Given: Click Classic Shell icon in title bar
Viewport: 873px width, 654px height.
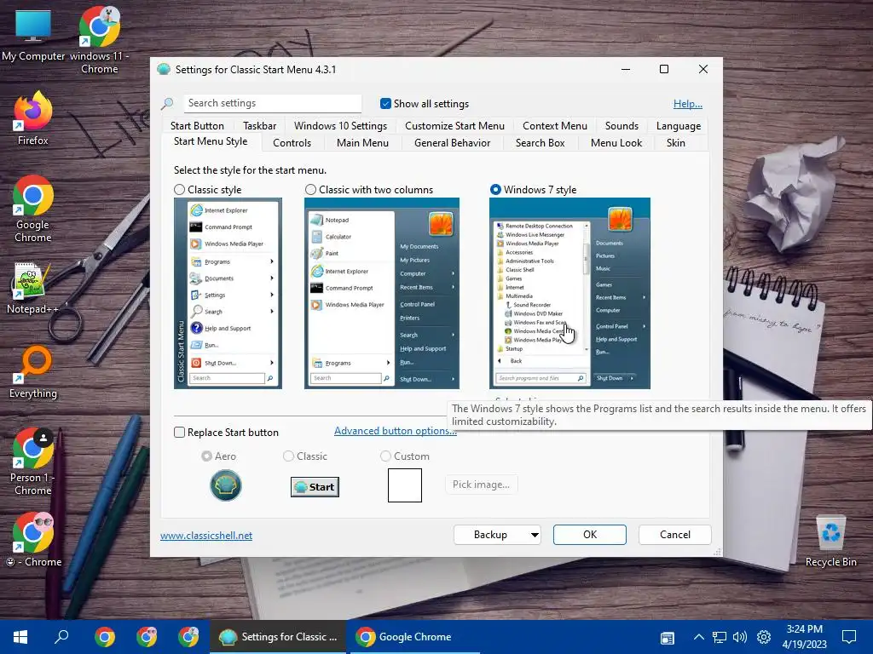Looking at the screenshot, I should coord(164,70).
